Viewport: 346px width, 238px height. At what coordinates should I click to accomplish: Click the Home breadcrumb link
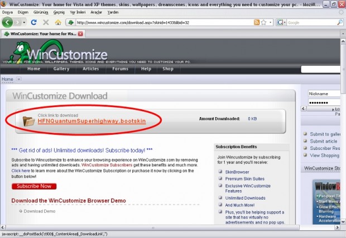(7, 79)
